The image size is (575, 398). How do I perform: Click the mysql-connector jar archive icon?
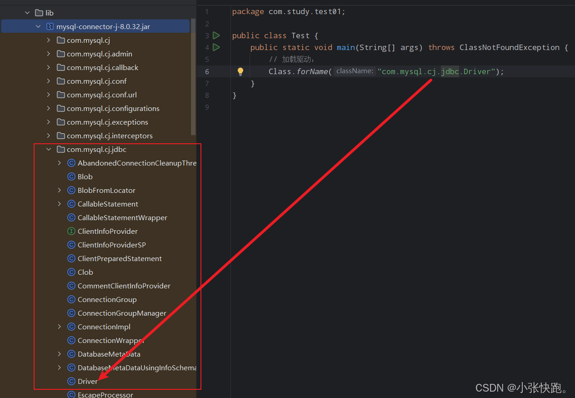(x=50, y=26)
